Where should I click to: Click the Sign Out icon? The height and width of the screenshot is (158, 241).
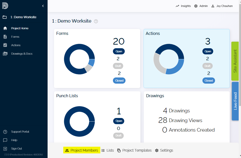(5, 149)
